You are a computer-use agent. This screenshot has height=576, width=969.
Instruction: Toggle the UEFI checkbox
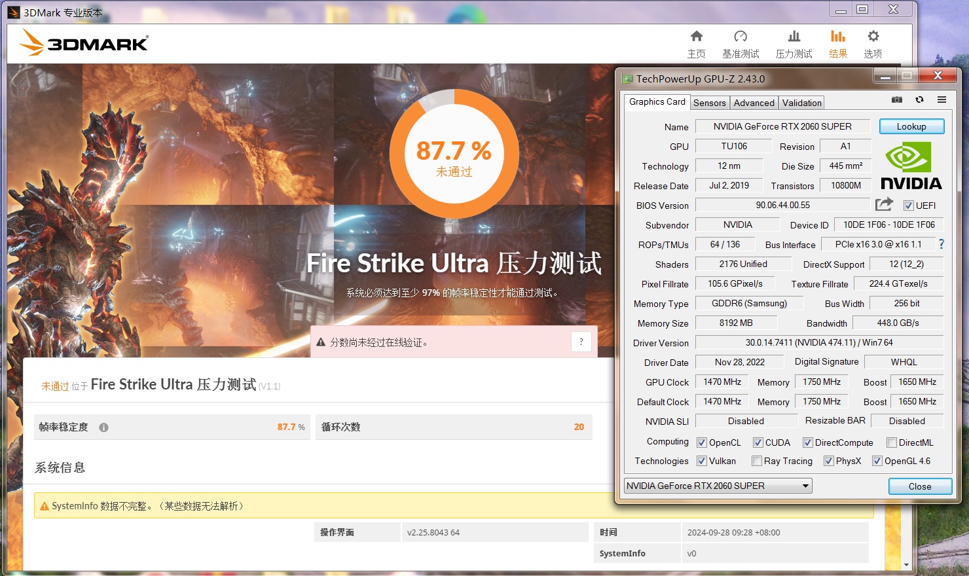click(x=908, y=206)
